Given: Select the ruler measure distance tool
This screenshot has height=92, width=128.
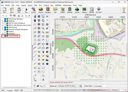Looking at the screenshot, I should tap(47, 32).
